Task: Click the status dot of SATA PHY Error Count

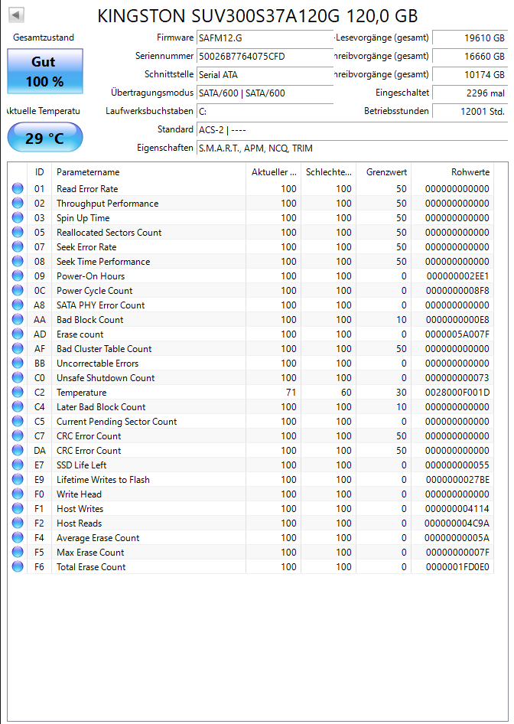Action: (18, 305)
